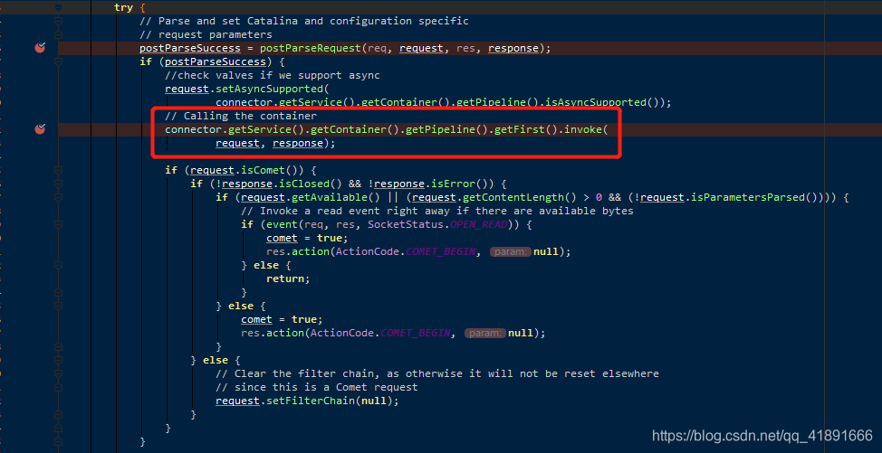Click '//check valves if we support async' comment
Image resolution: width=882 pixels, height=453 pixels.
coord(273,75)
